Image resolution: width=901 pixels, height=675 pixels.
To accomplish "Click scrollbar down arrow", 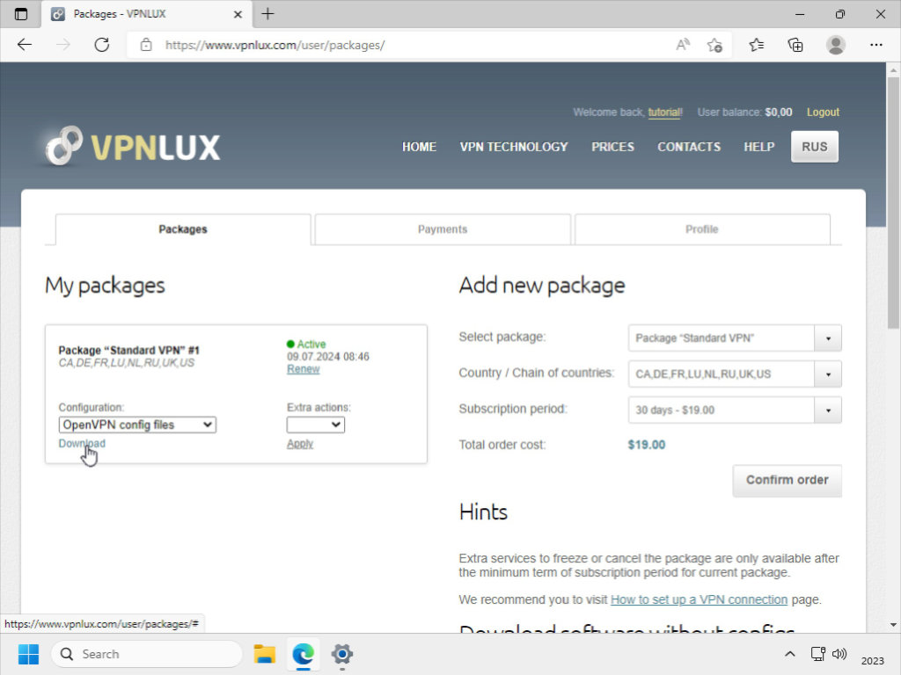I will tap(892, 625).
